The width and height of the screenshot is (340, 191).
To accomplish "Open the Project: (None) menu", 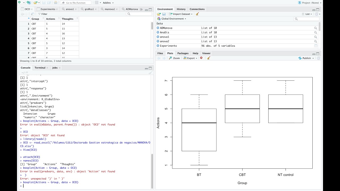I will 310,3.
